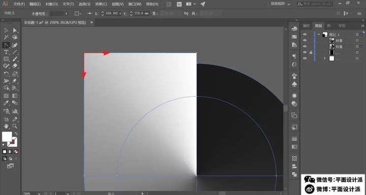
Task: Open the Color palette panel in dock
Action: click(x=294, y=29)
